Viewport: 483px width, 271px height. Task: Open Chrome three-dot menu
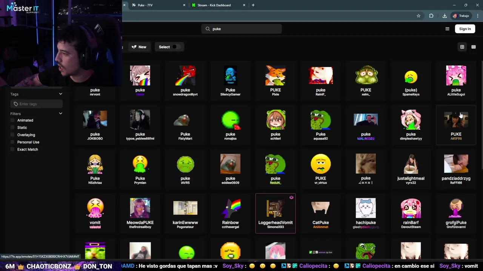click(478, 16)
